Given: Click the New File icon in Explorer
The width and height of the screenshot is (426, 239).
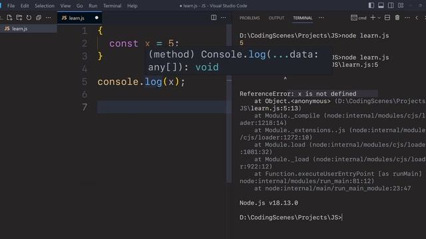Looking at the screenshot, I should (9, 18).
